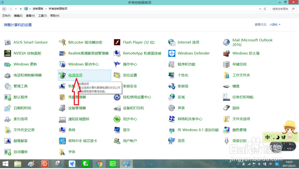Expand the 大图标 view mode dropdown
Screen dimensions: 299x169
(275, 25)
